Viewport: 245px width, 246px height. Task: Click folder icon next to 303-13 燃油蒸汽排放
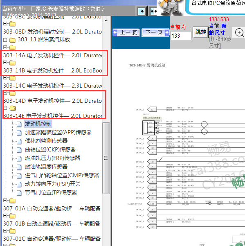point(12,40)
